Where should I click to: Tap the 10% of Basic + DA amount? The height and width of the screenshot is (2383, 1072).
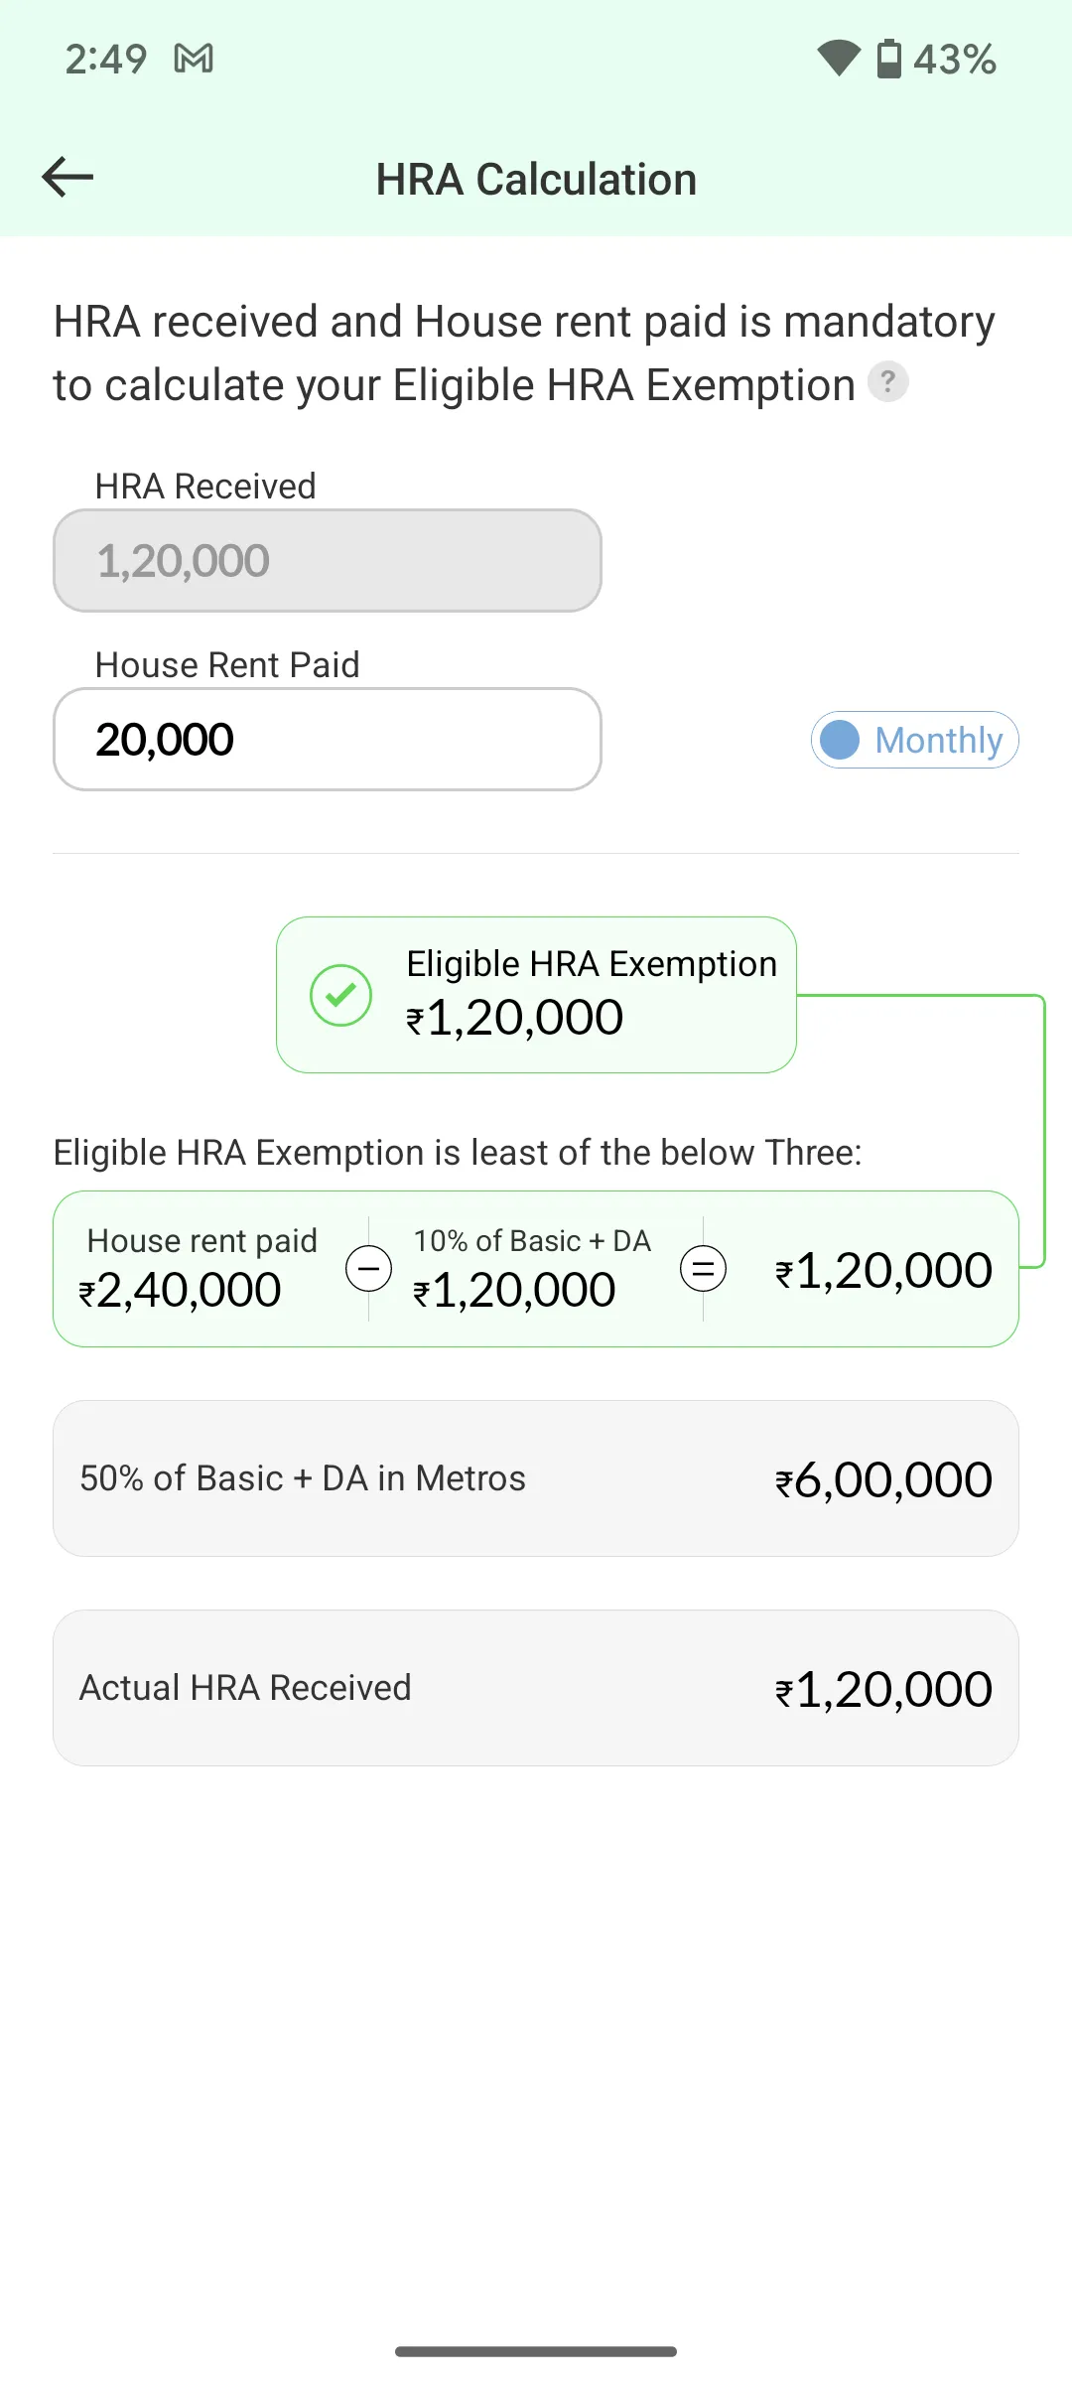point(515,1290)
